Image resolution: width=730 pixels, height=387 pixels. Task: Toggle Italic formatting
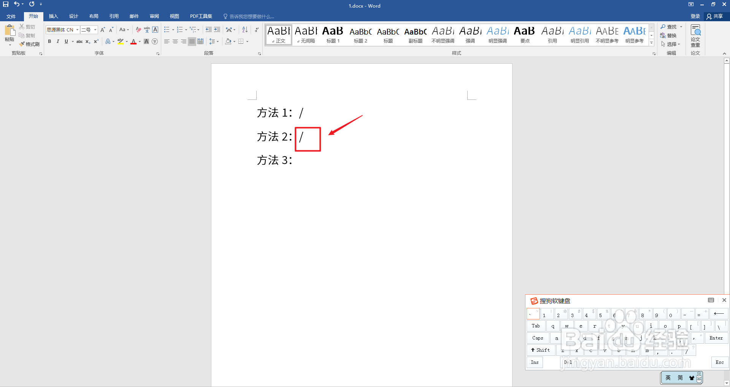pos(58,41)
